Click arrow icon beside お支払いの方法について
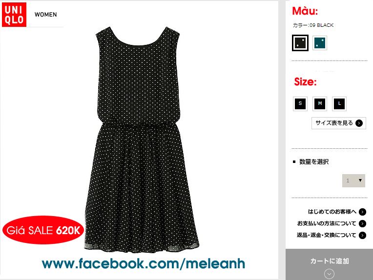This screenshot has height=280, width=373. [x=362, y=223]
